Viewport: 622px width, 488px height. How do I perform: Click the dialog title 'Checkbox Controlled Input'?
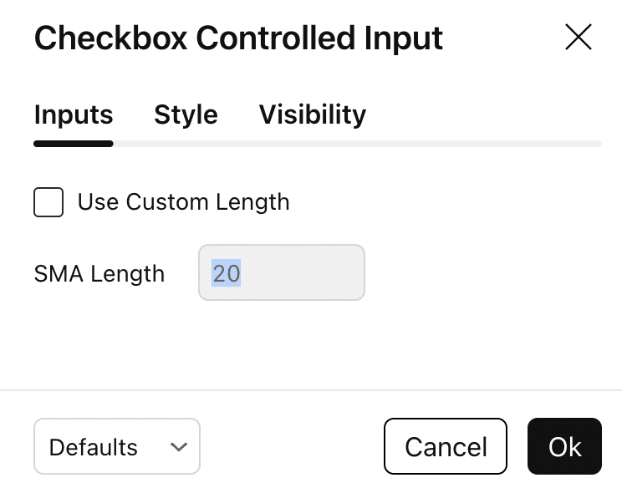click(238, 38)
